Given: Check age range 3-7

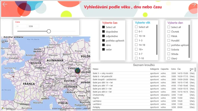Looking at the screenshot, I should (x=136, y=54).
